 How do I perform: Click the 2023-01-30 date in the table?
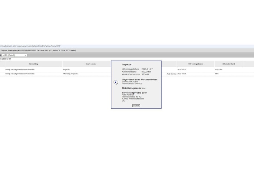[x=182, y=74]
